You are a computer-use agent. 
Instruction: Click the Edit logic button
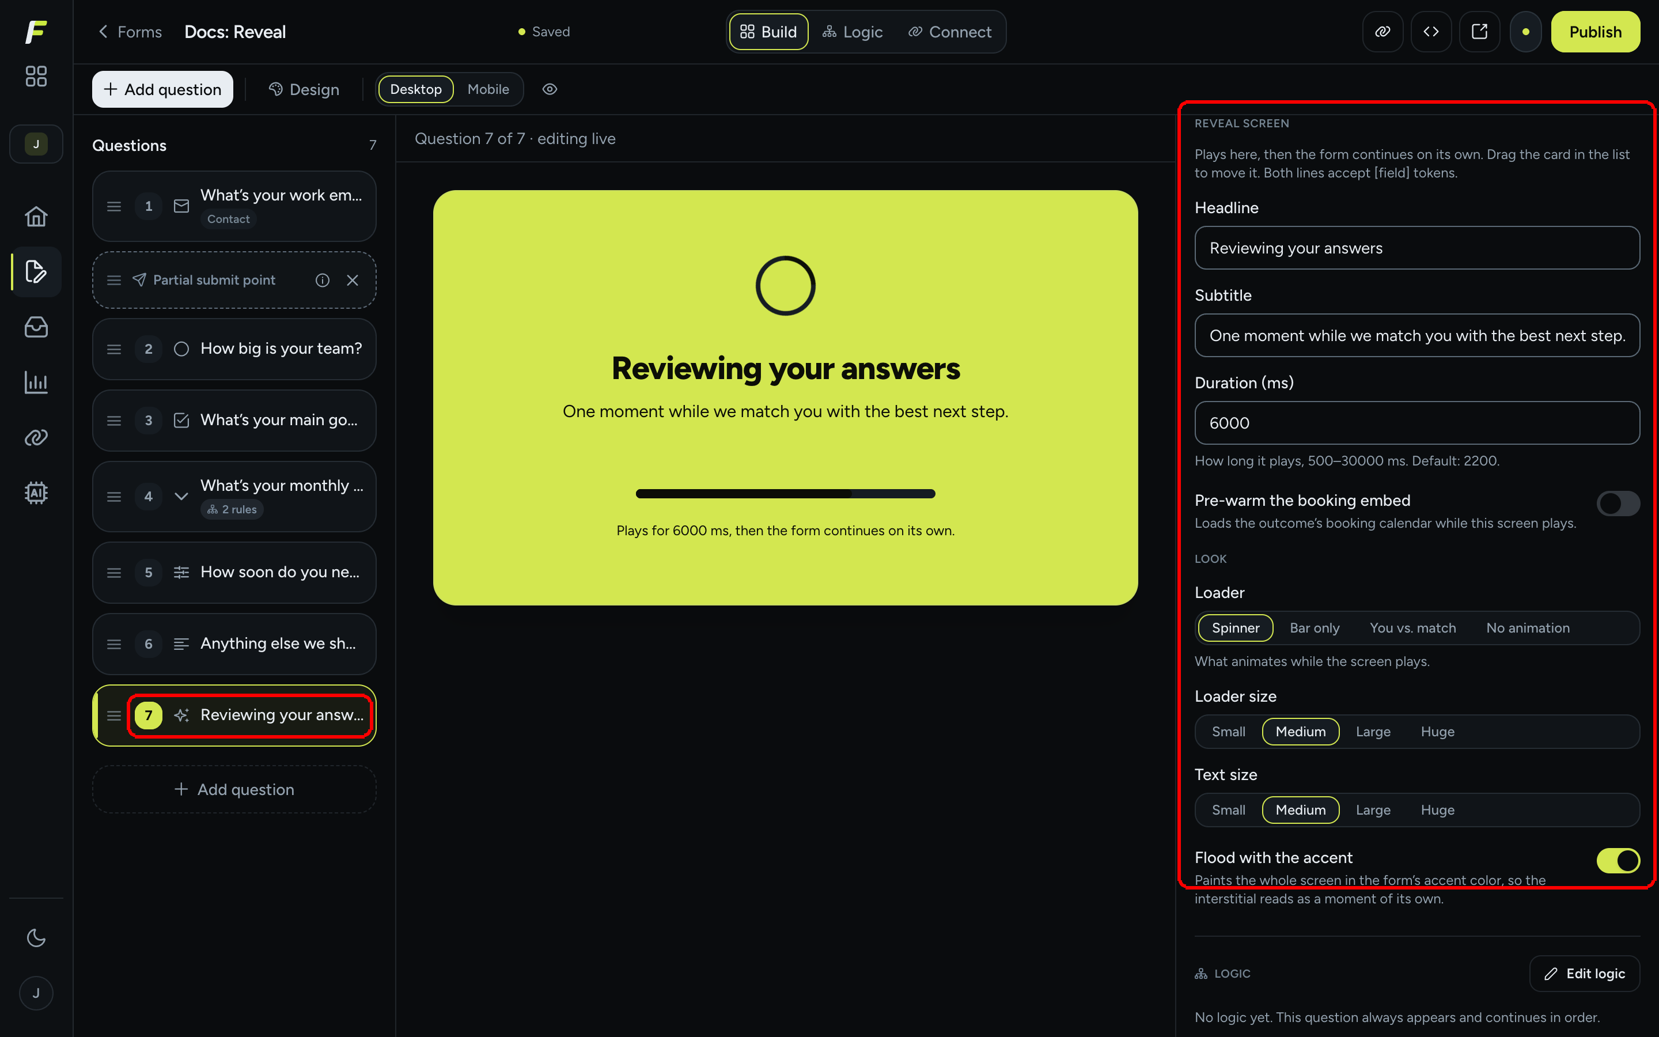click(x=1584, y=973)
